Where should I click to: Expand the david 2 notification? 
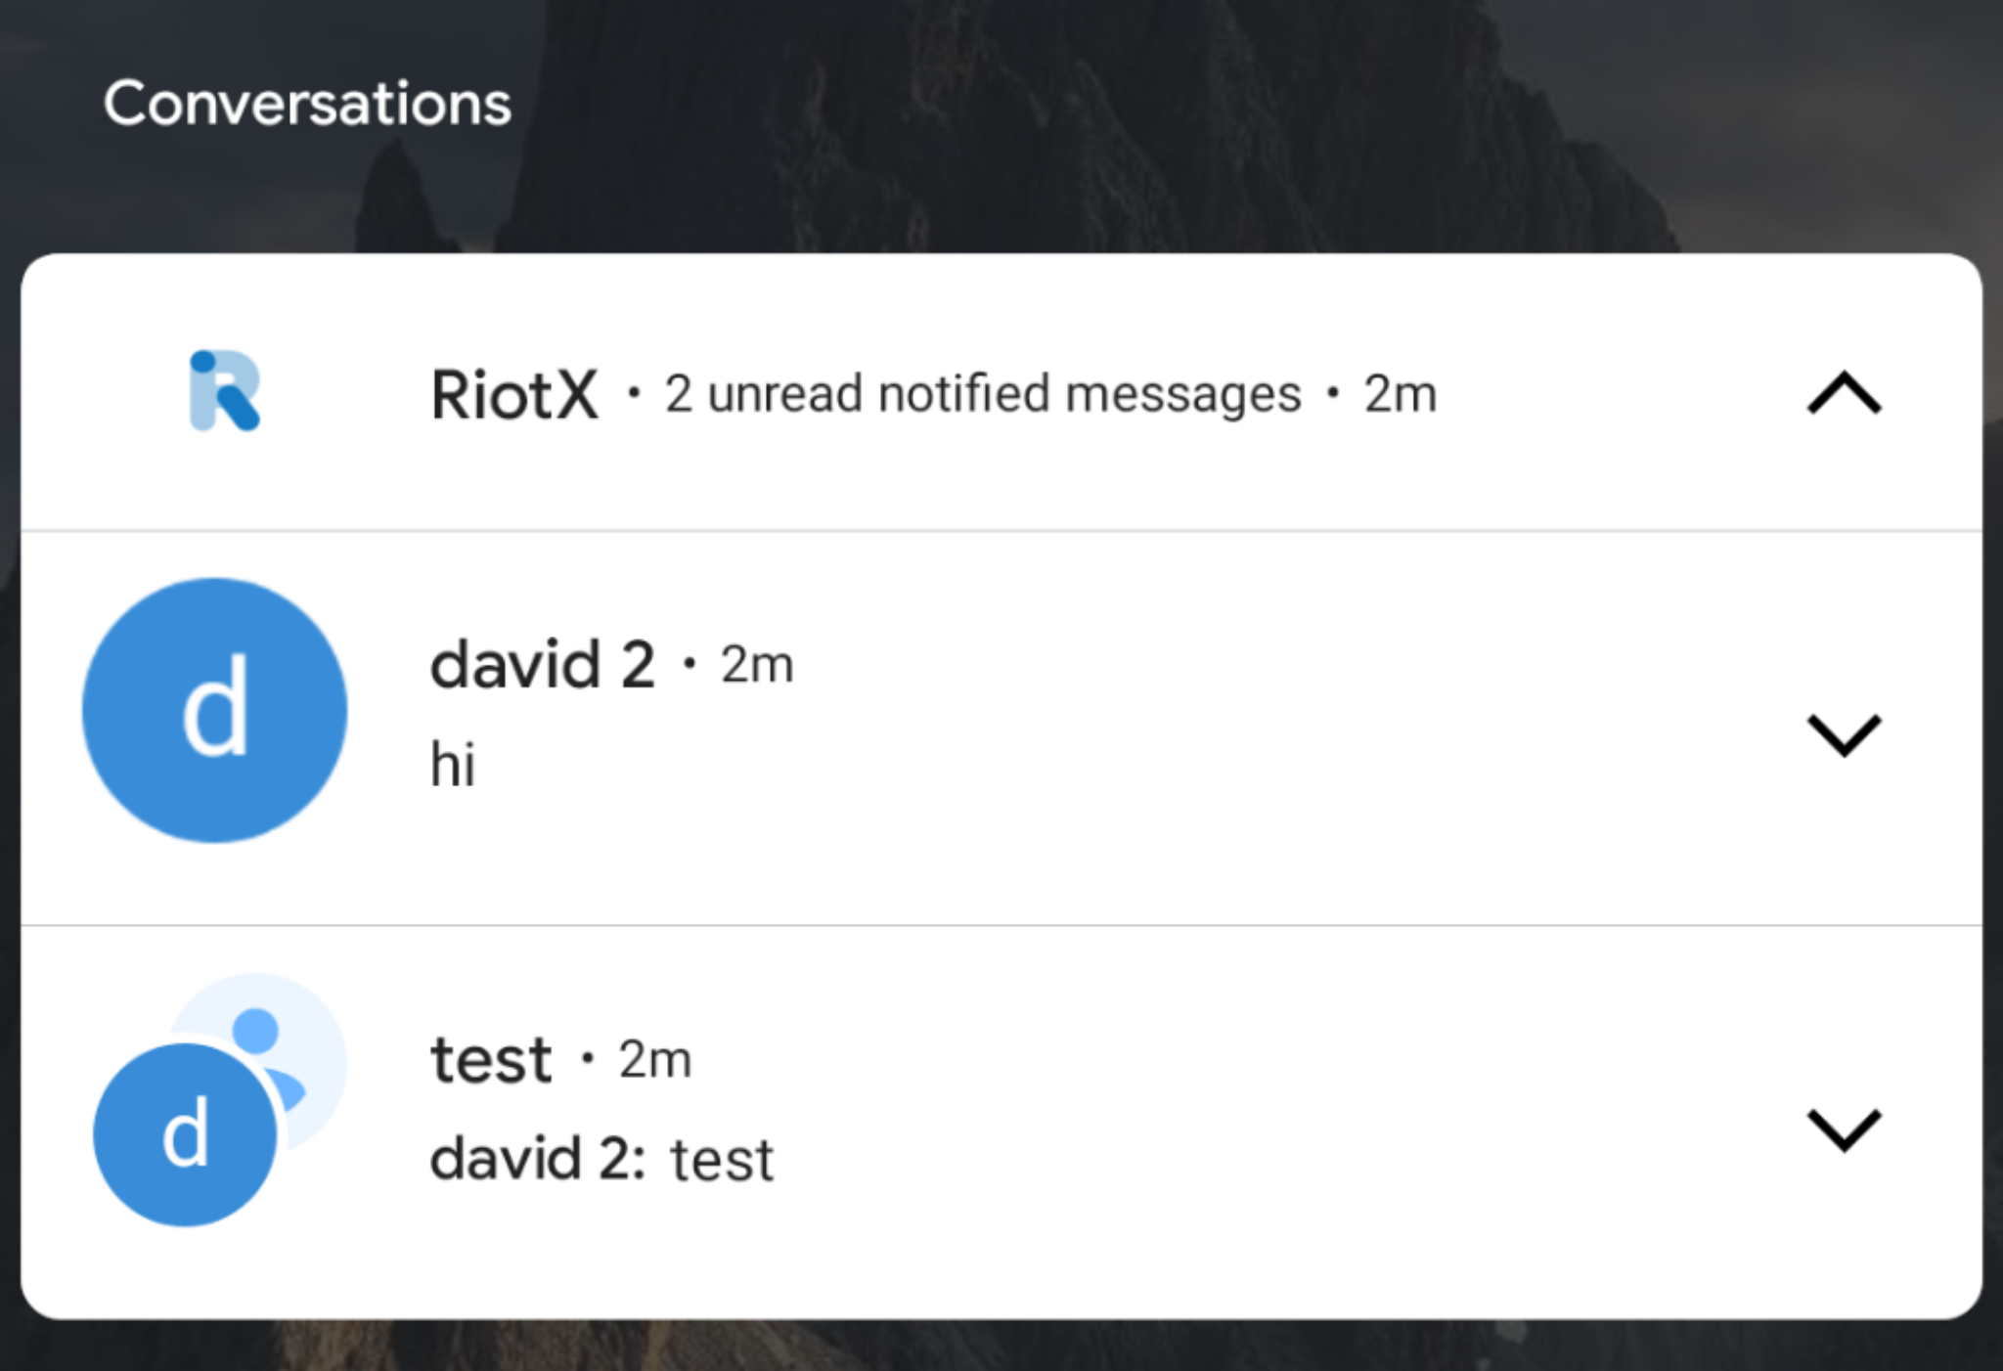click(1843, 734)
